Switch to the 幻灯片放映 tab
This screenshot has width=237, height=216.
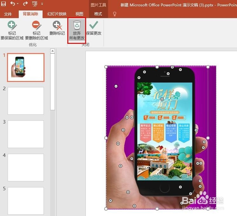57,14
